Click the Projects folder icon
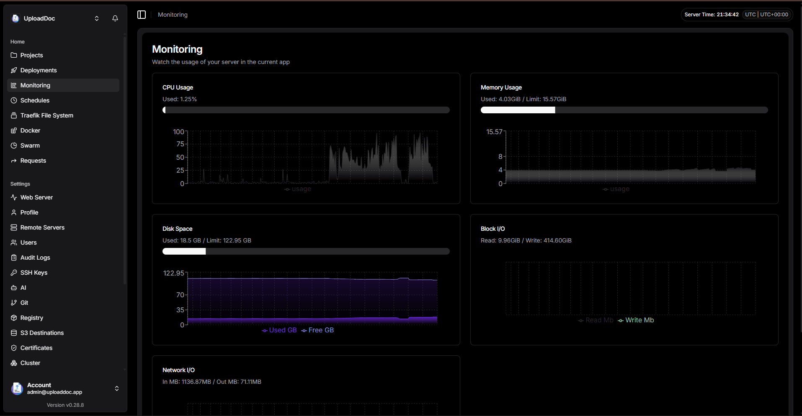 [14, 55]
